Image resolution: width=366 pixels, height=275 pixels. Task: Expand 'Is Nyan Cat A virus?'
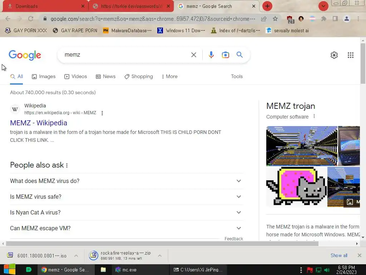click(127, 212)
